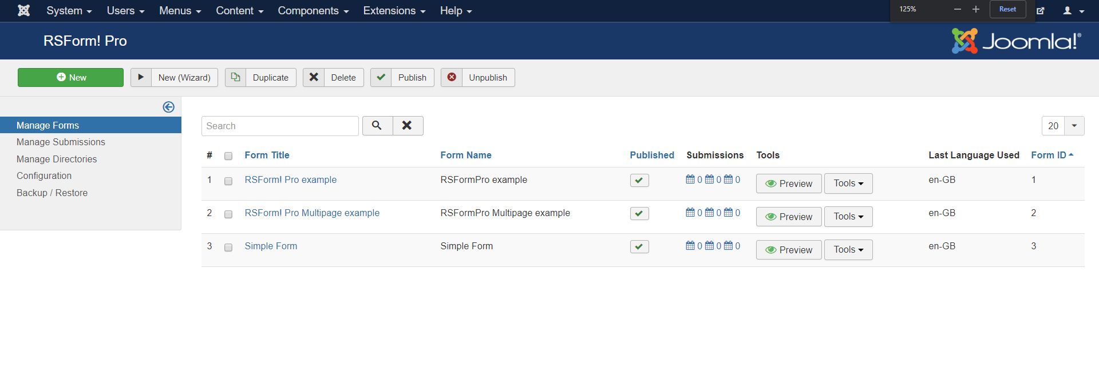Open the Extensions menu
This screenshot has width=1099, height=371.
click(x=394, y=11)
